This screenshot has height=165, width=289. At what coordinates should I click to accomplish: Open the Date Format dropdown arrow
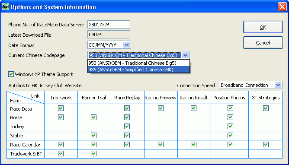(126, 44)
